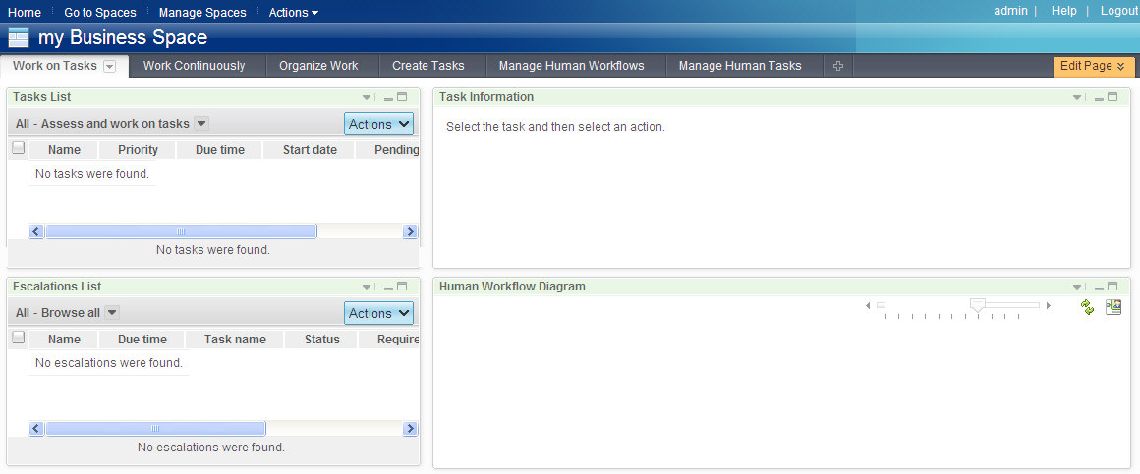
Task: Switch to the Organize Work tab
Action: tap(318, 66)
